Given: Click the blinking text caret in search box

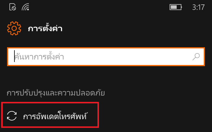Looking at the screenshot, I should pos(14,56).
